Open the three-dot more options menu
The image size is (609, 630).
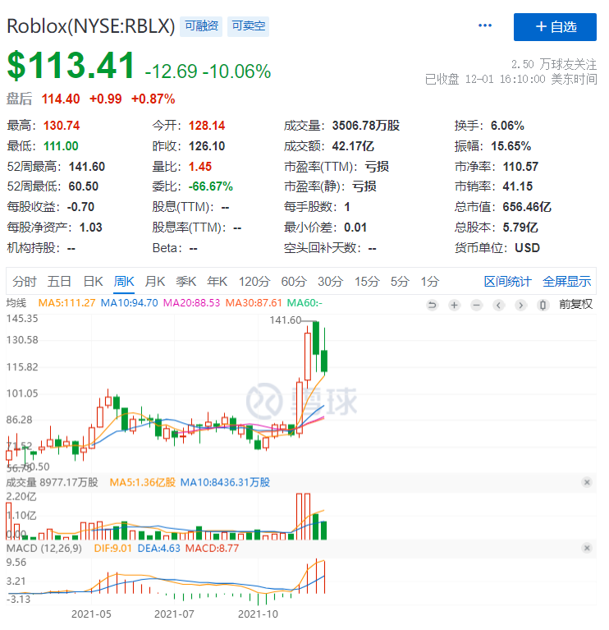(x=485, y=26)
